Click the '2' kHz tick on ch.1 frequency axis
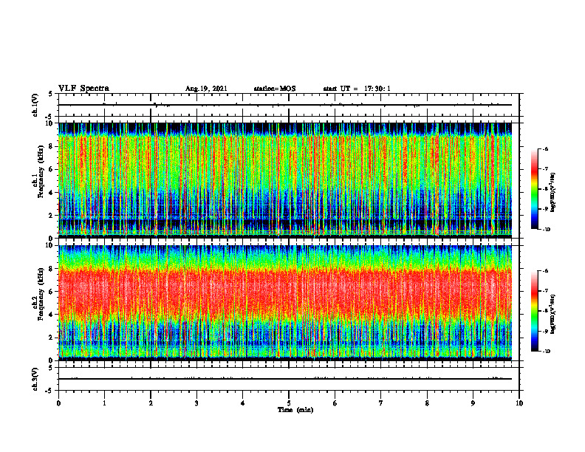The image size is (585, 452). [52, 215]
